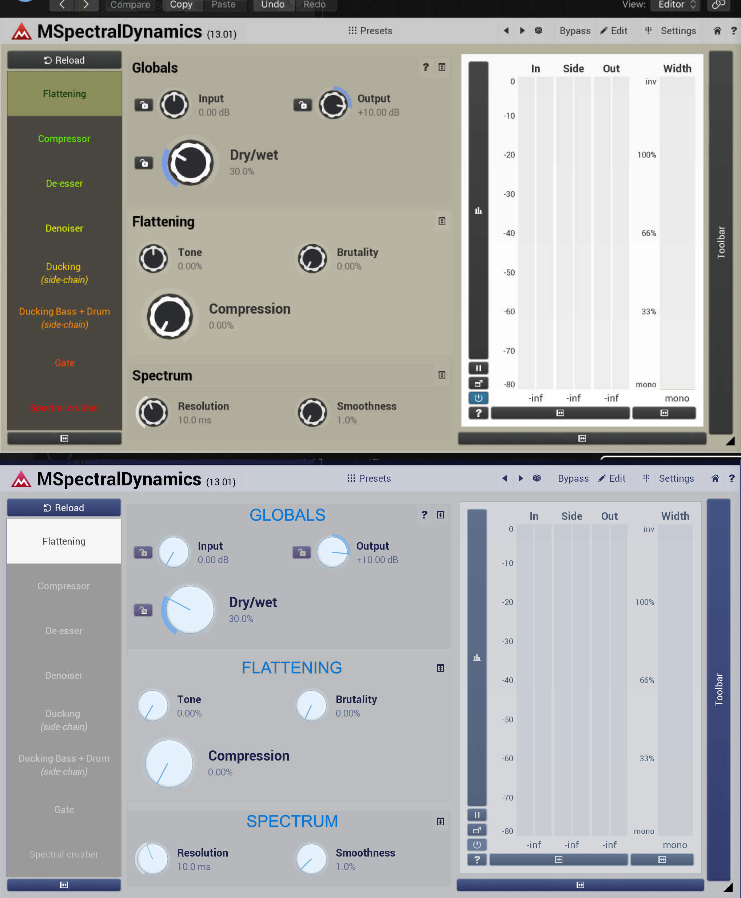Toggle the Dry/wet lock in bottom plugin
Viewport: 741px width, 898px height.
click(x=143, y=610)
